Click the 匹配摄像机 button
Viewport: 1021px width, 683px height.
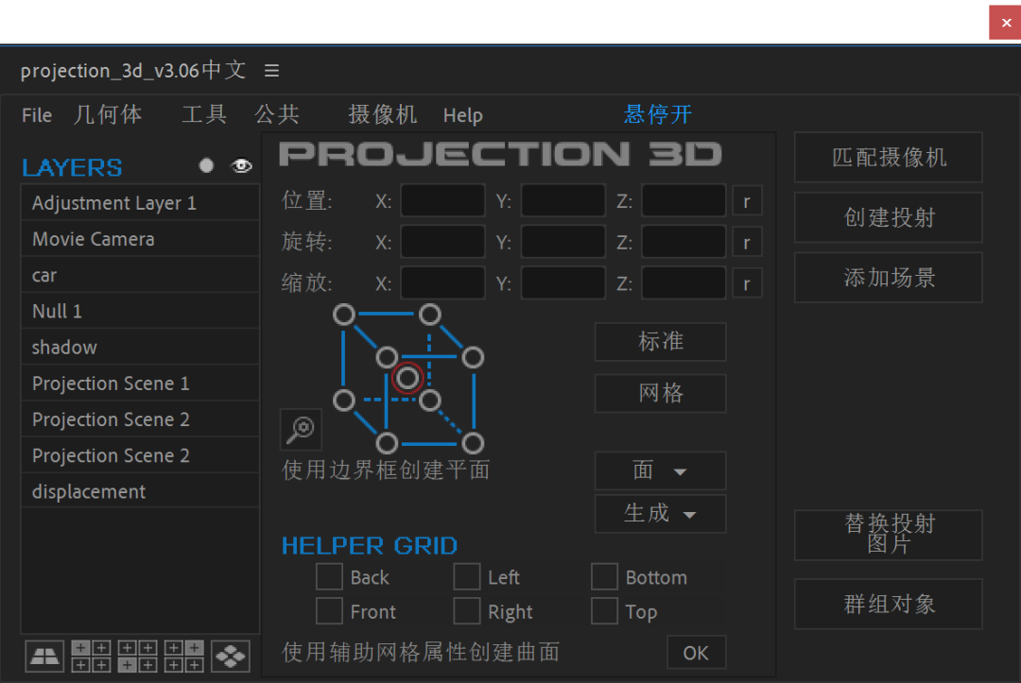pos(888,158)
